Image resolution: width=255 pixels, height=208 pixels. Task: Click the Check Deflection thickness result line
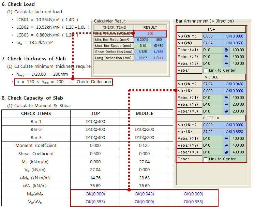tap(63, 82)
